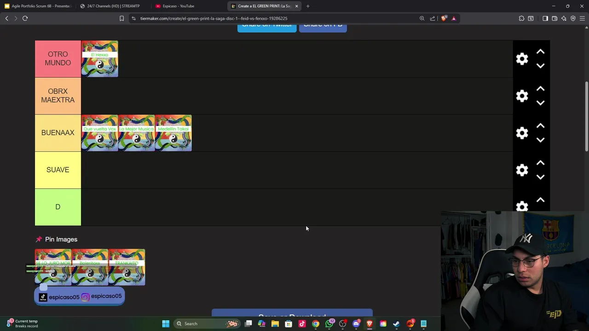Click the green D tier label
Screen dimensions: 589x331
click(58, 207)
